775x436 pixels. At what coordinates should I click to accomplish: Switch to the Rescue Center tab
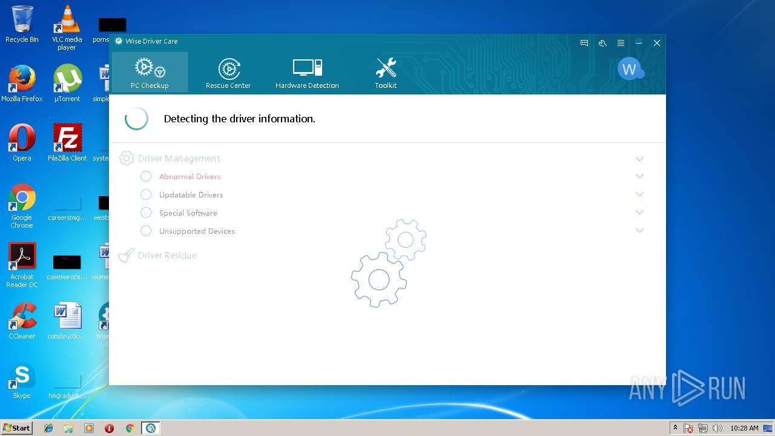[x=228, y=72]
